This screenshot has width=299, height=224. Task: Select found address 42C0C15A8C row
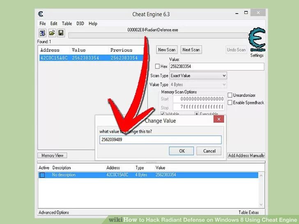(91, 58)
